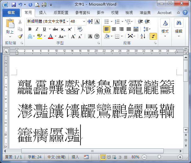Click the Increase Indent icon

pyautogui.click(x=147, y=21)
